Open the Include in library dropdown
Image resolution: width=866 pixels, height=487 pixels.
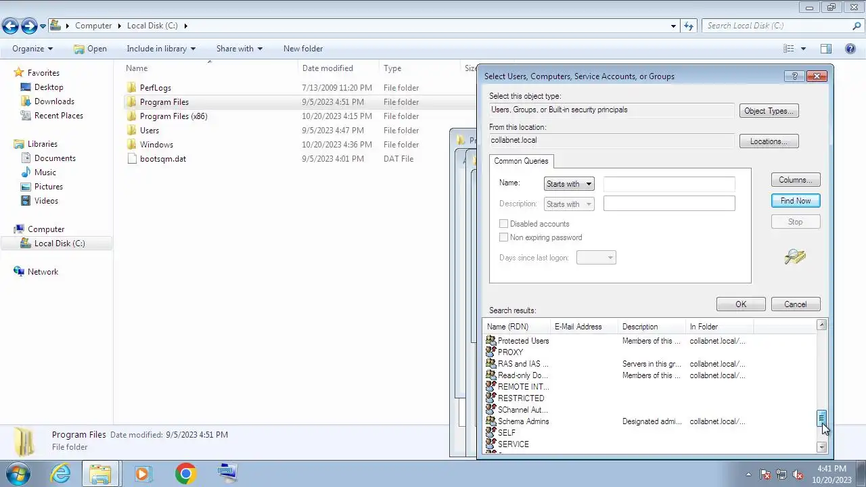click(x=161, y=49)
